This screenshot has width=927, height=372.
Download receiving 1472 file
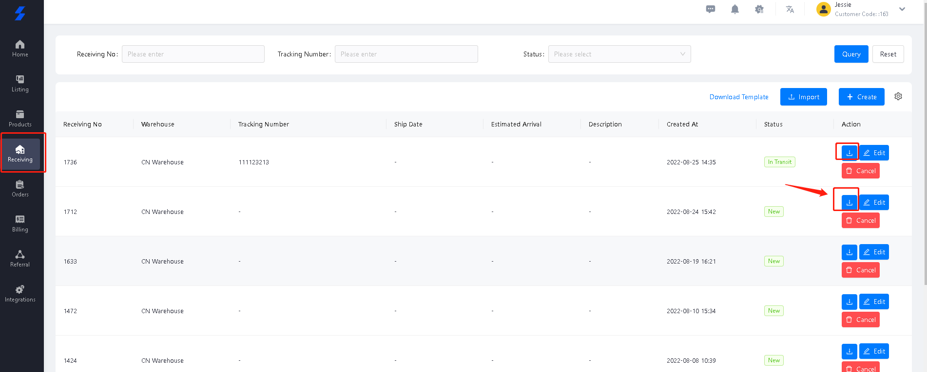[850, 301]
